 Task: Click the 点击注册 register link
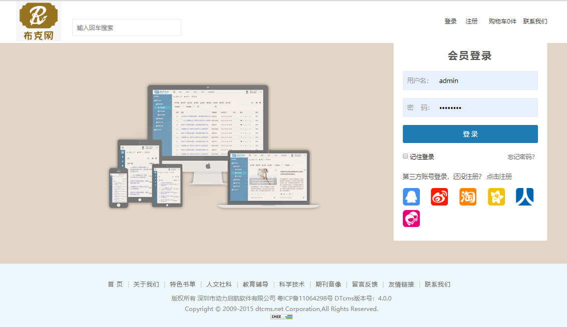(x=499, y=176)
